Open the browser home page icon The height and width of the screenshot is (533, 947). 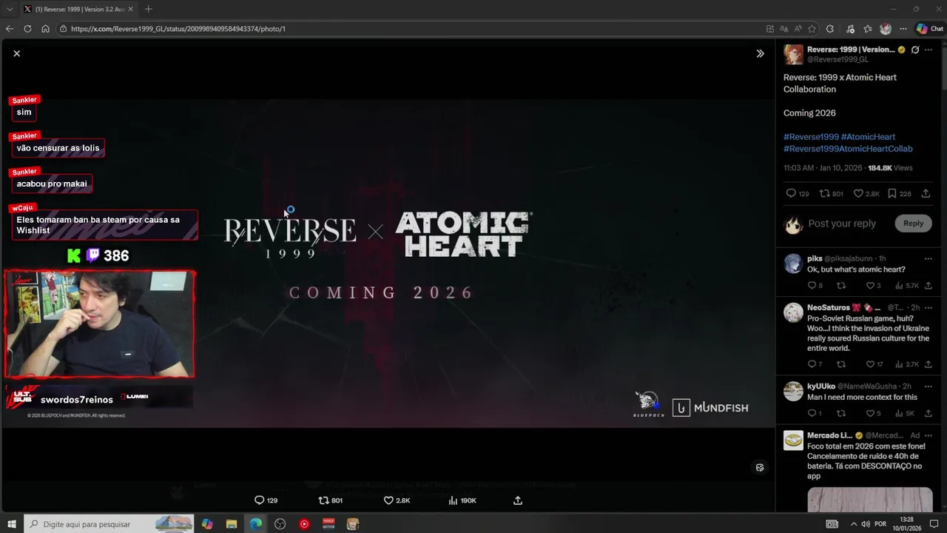pos(45,29)
